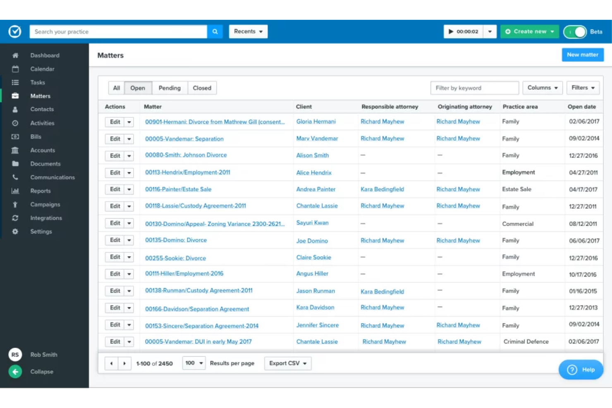
Task: Click the Integrations sync icon
Action: 15,218
